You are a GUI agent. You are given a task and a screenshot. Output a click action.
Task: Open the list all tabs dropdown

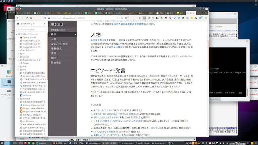(x=206, y=13)
